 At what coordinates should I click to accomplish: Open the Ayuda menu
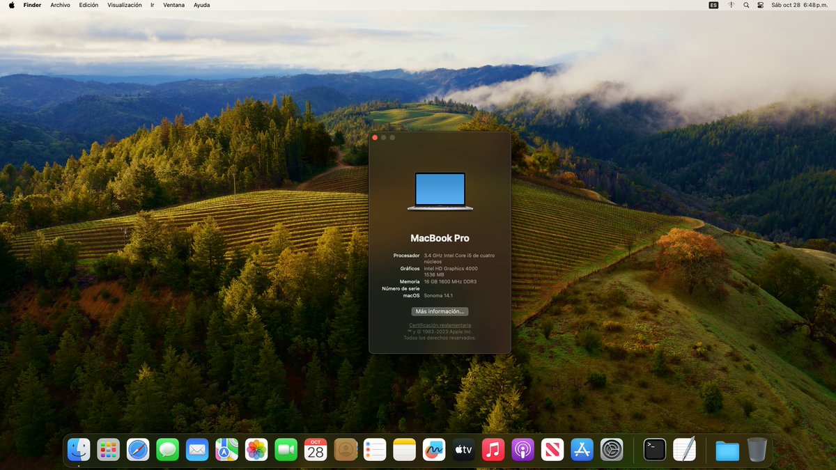[x=201, y=5]
